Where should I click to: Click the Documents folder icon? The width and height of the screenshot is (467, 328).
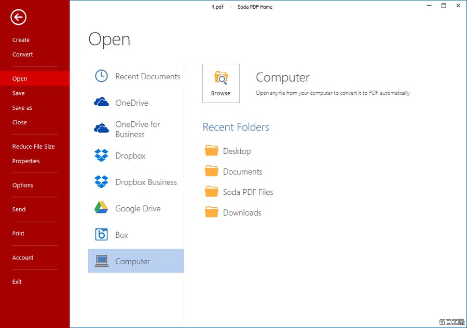[212, 171]
